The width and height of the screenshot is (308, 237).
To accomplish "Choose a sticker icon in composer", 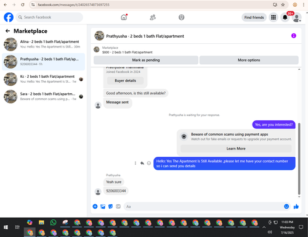I will click(110, 206).
